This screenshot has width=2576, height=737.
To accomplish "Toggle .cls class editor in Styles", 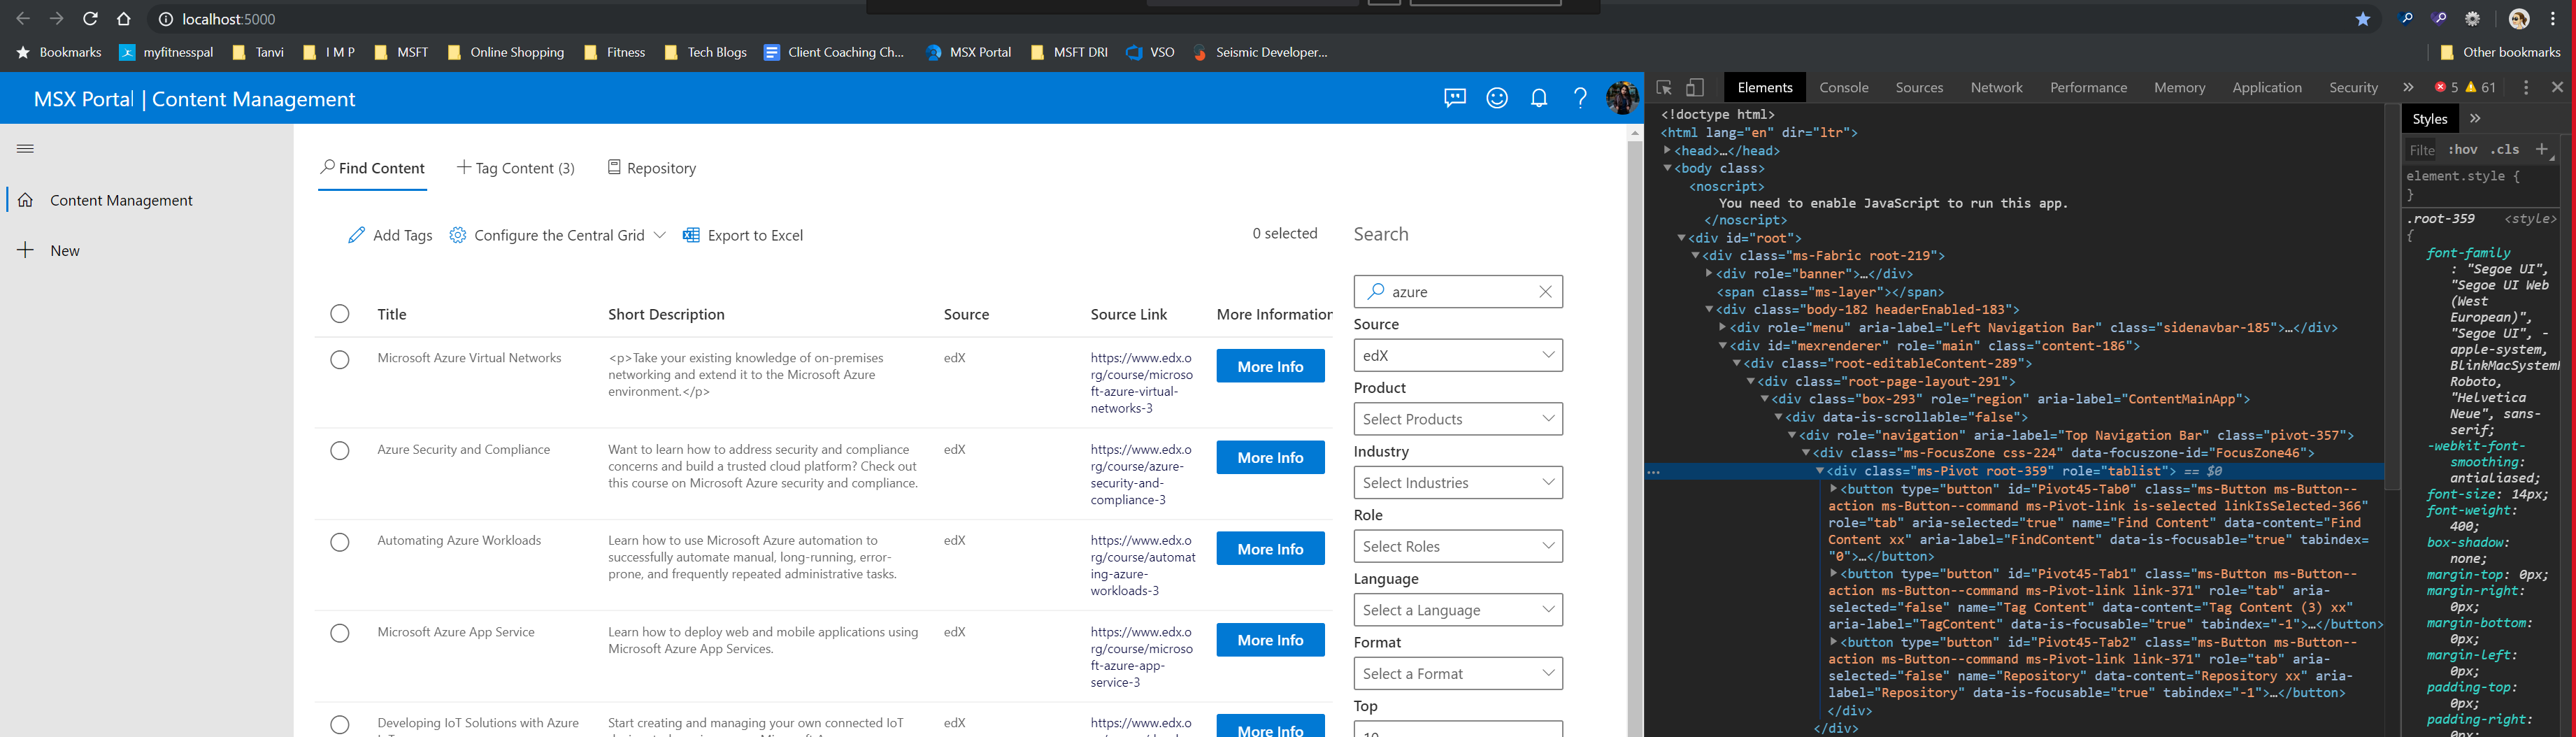I will tap(2505, 150).
